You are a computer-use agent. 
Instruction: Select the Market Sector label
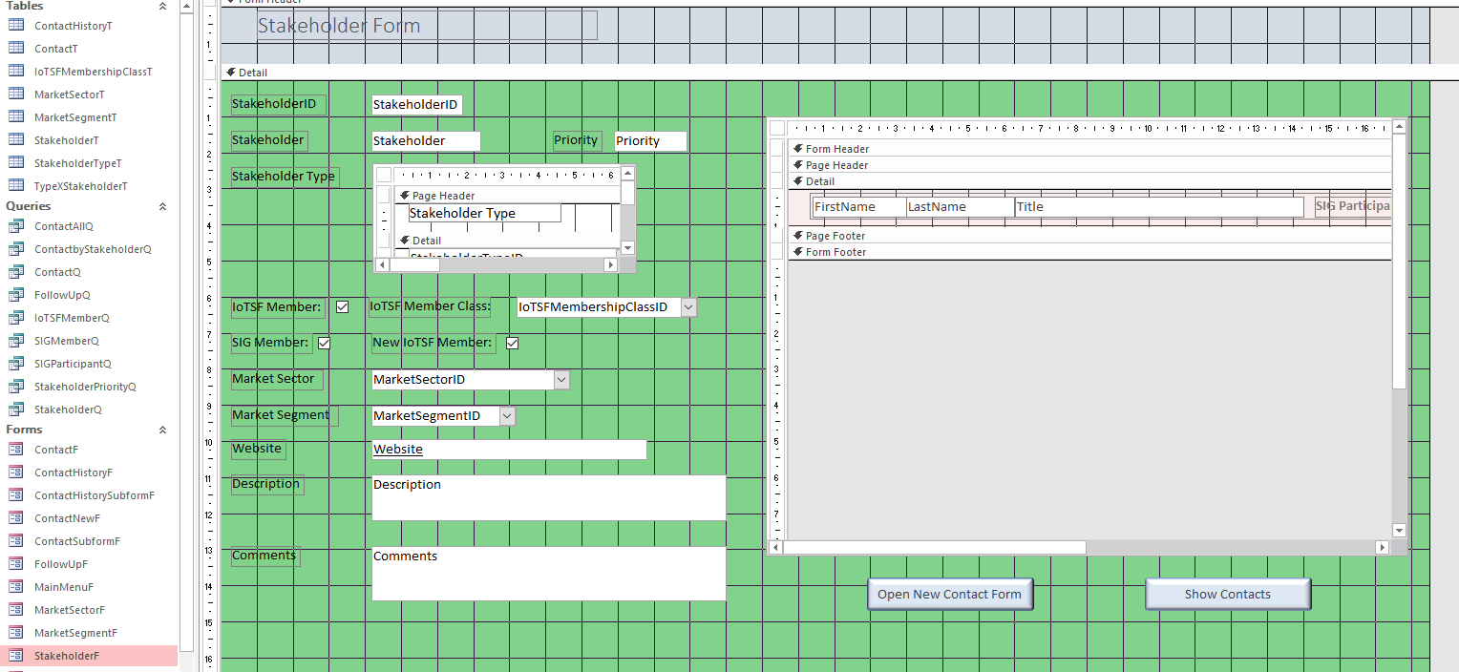click(x=277, y=379)
